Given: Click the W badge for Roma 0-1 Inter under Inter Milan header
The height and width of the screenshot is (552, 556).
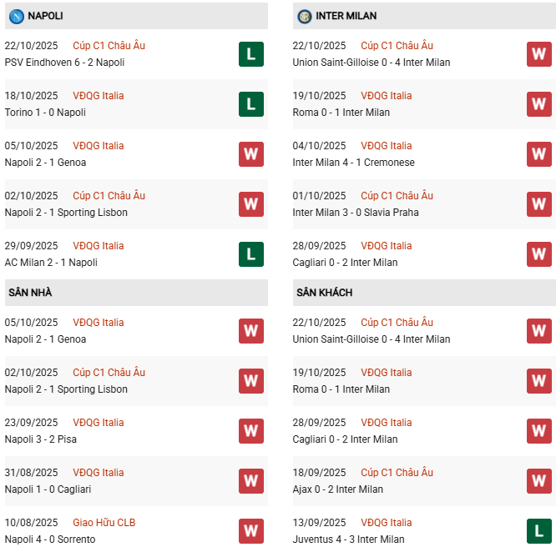Looking at the screenshot, I should coord(538,104).
